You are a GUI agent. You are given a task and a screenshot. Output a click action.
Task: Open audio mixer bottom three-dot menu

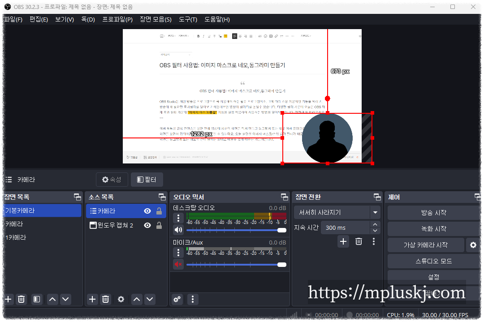point(193,299)
